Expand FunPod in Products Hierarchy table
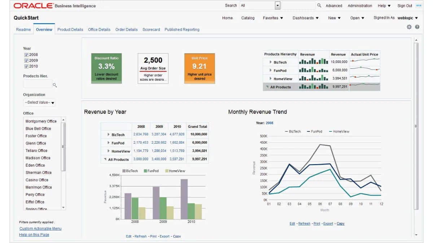This screenshot has height=243, width=433. coord(271,70)
